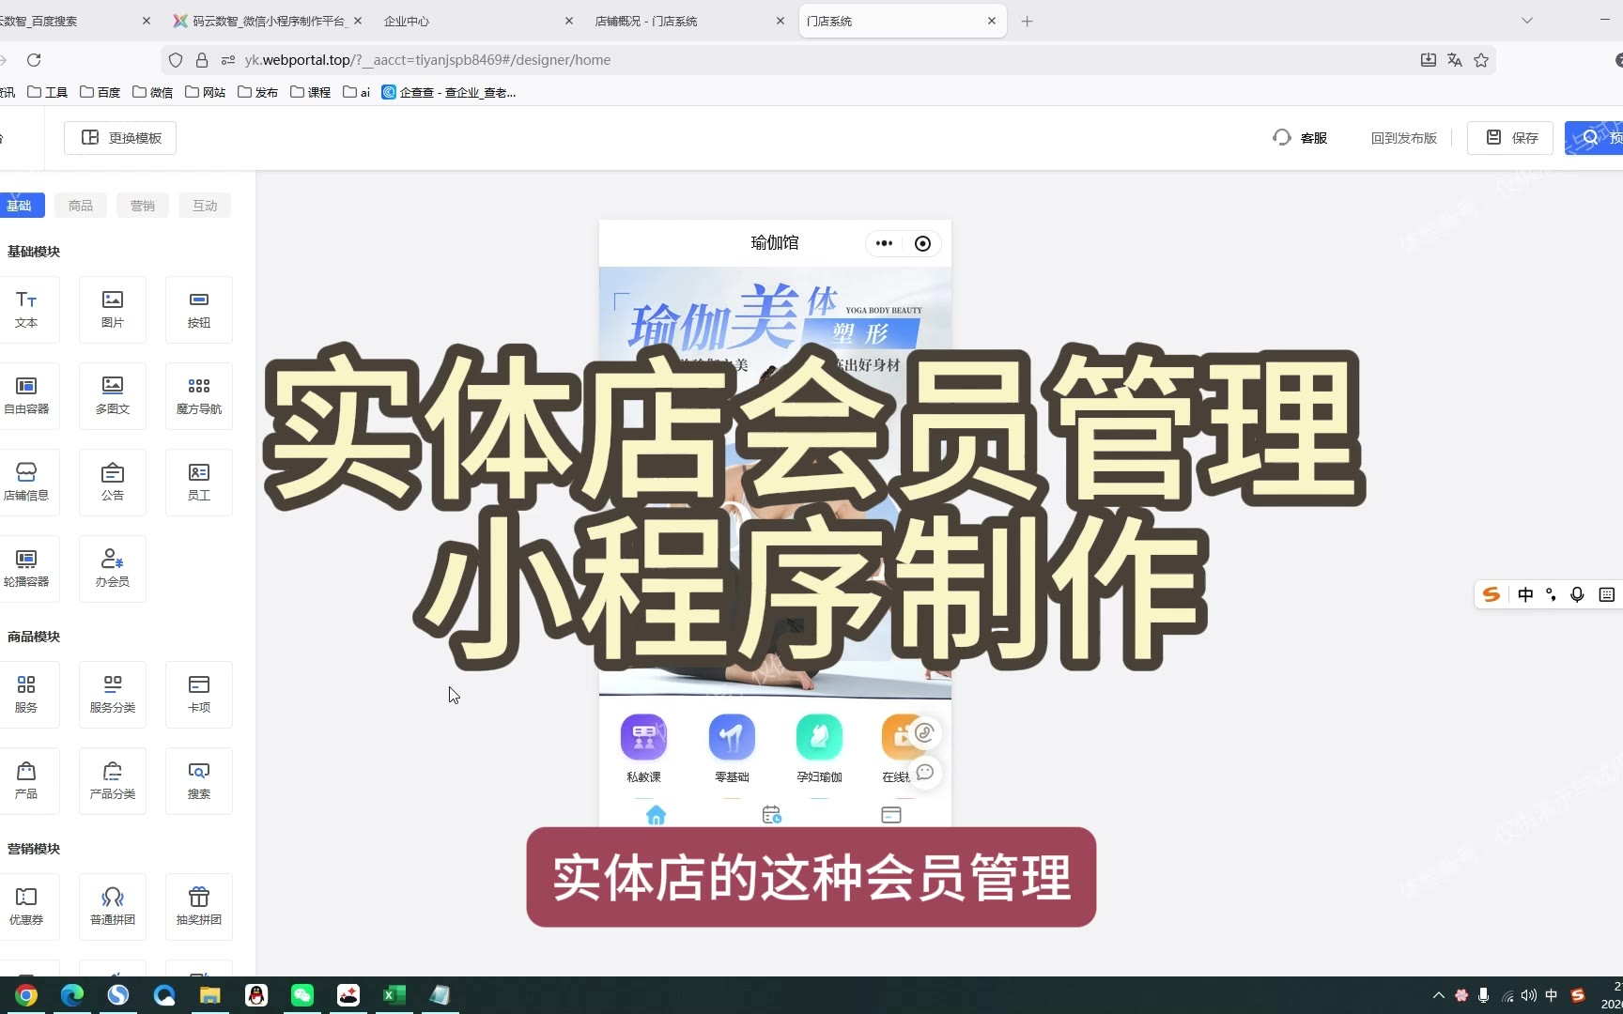
Task: Select the 图片 image module
Action: coord(113,309)
